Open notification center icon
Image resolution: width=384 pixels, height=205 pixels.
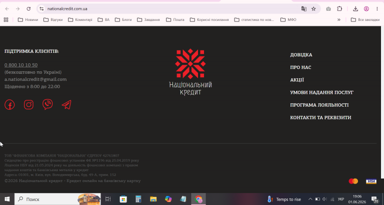374,200
